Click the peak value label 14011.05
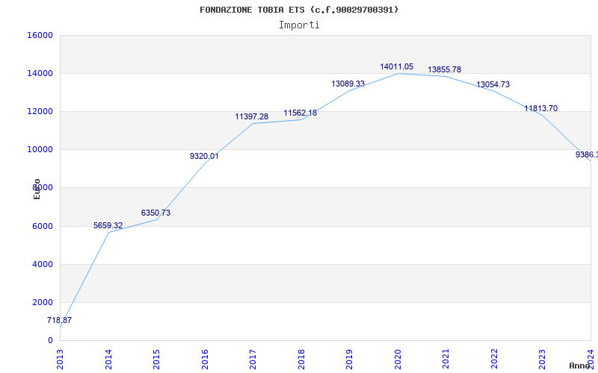This screenshot has height=373, width=598. point(397,67)
